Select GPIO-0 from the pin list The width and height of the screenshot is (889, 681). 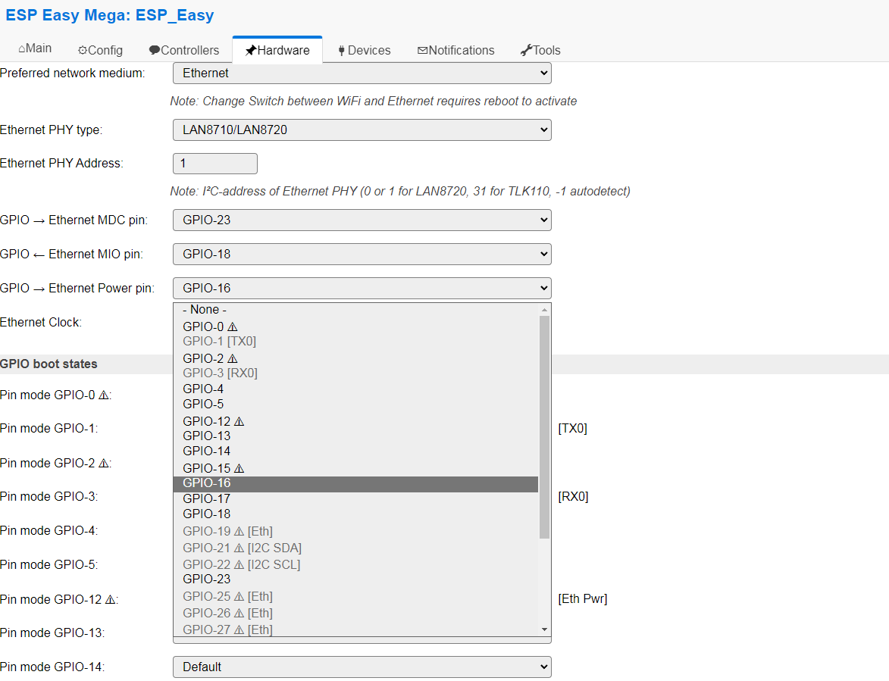pos(355,326)
